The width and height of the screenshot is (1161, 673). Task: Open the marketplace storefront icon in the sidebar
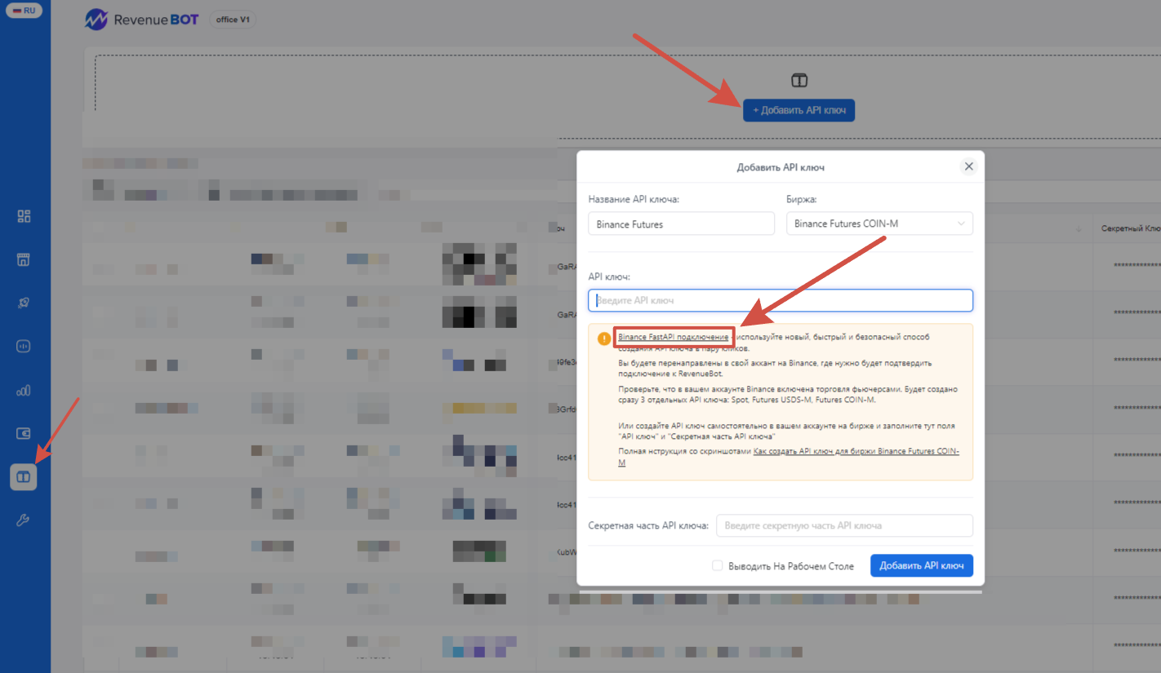24,259
